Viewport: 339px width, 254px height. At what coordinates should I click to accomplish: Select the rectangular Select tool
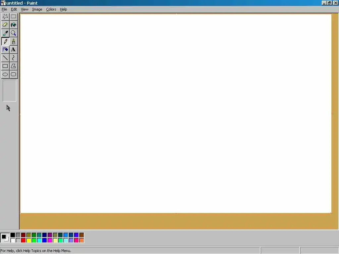pos(13,17)
